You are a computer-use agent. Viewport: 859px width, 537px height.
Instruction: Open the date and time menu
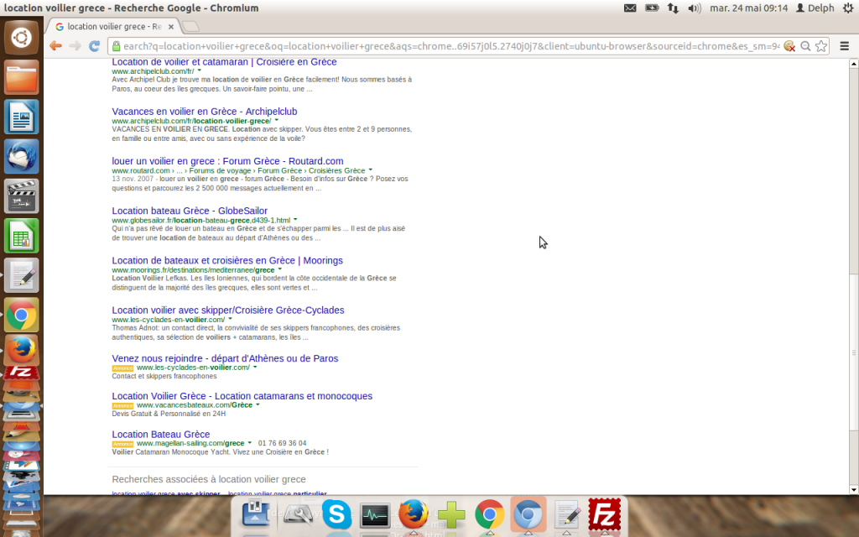point(748,8)
